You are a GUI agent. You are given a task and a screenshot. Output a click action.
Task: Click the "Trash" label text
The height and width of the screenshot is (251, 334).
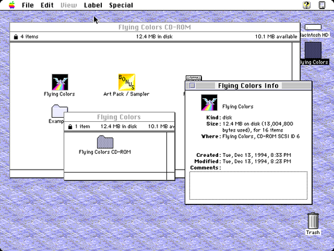[313, 232]
